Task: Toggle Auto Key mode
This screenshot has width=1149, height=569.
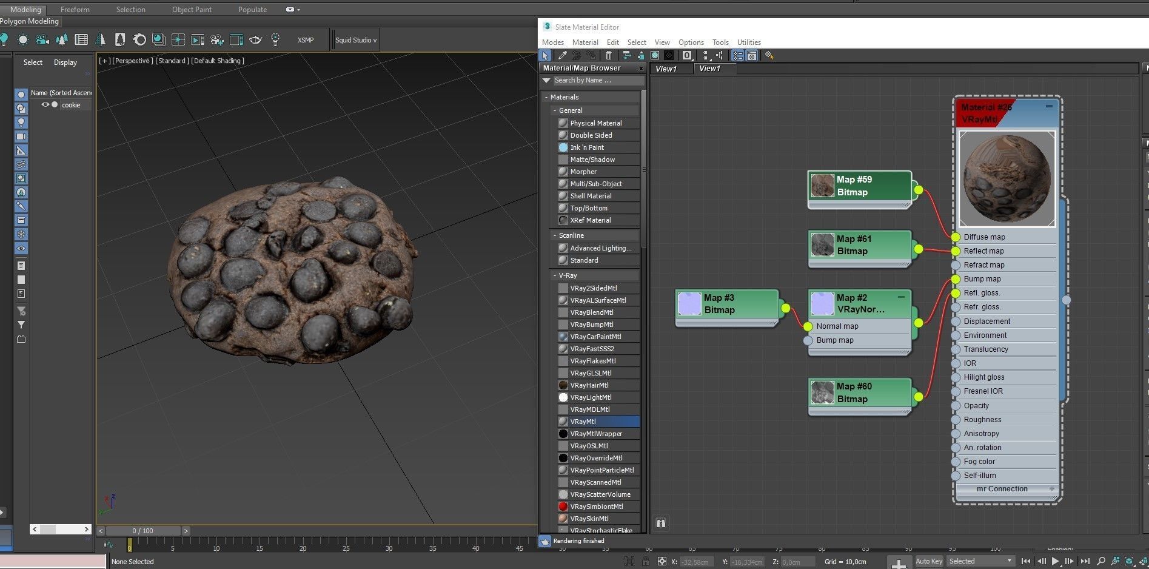Action: [929, 561]
